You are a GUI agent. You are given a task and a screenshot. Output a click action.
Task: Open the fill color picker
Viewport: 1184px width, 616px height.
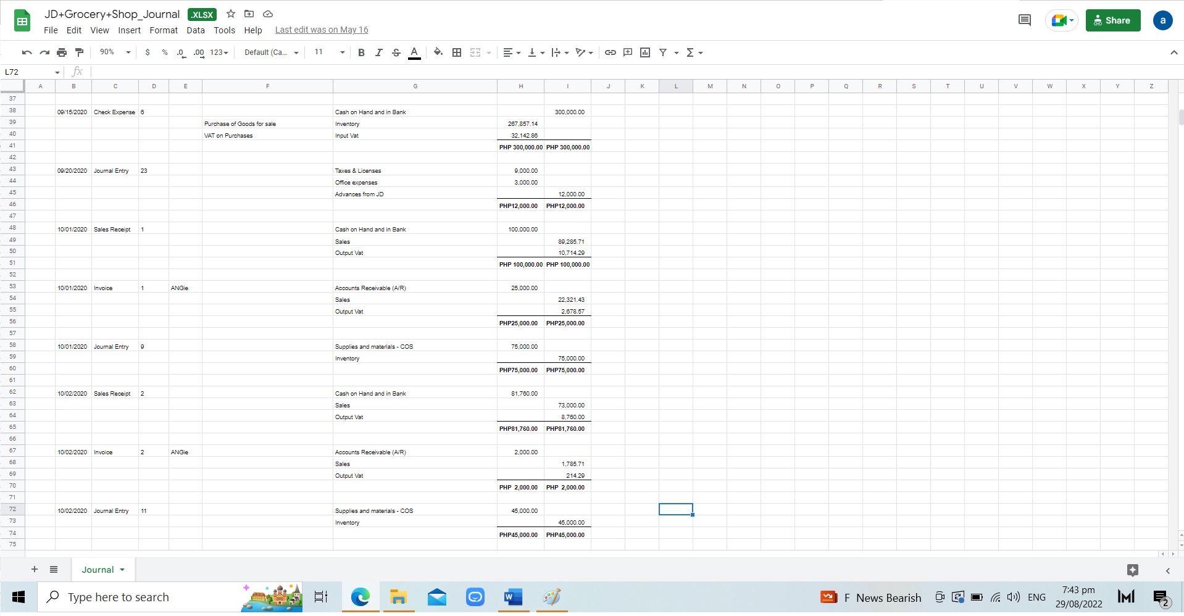(x=438, y=52)
